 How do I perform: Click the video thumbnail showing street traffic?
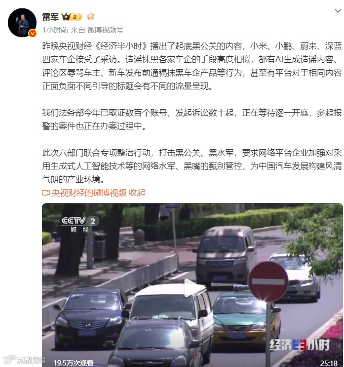pyautogui.click(x=192, y=285)
